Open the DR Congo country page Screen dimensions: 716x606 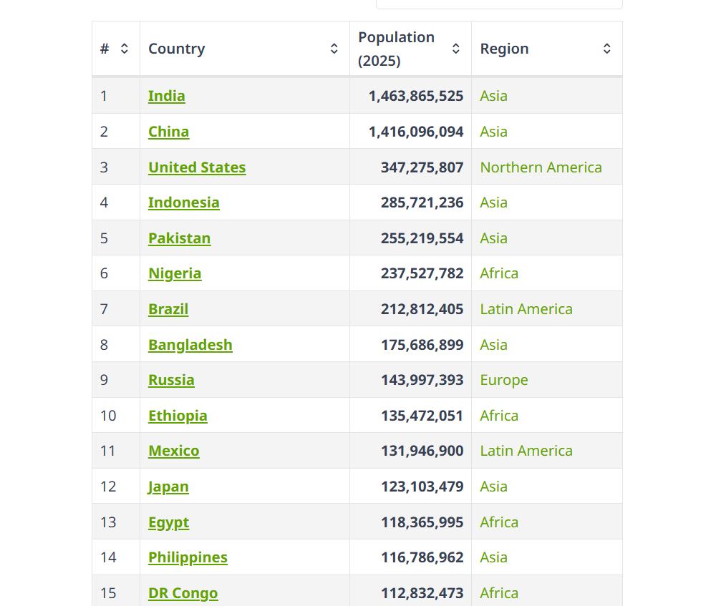183,592
